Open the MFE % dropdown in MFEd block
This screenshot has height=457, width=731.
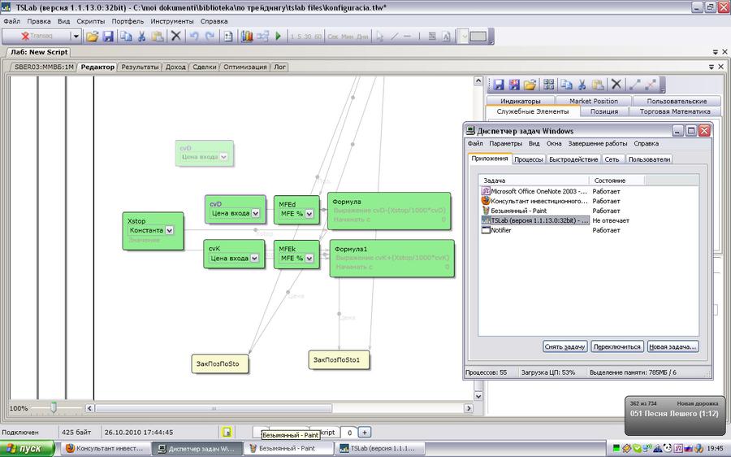(309, 213)
